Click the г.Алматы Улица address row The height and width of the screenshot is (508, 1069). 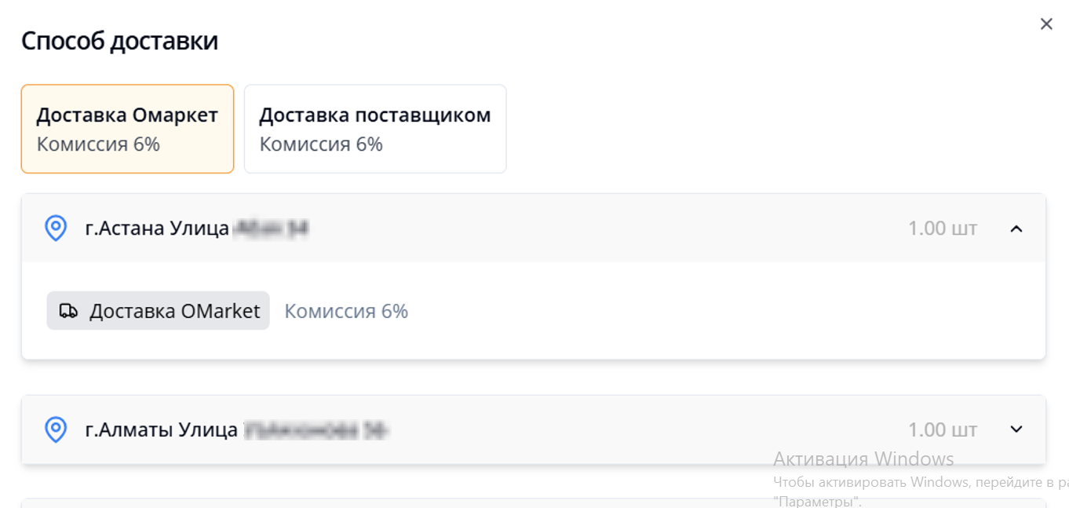(534, 429)
